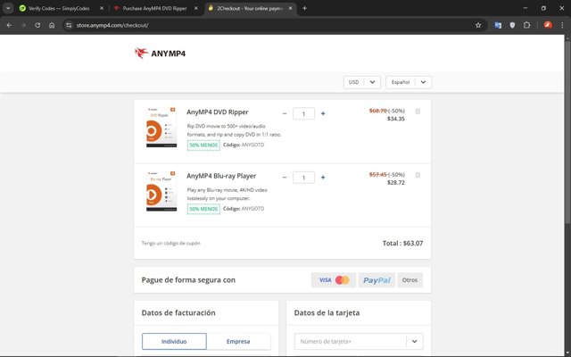Choose Visa/Mastercard payment method
Screen dimensions: 571x357
point(333,279)
